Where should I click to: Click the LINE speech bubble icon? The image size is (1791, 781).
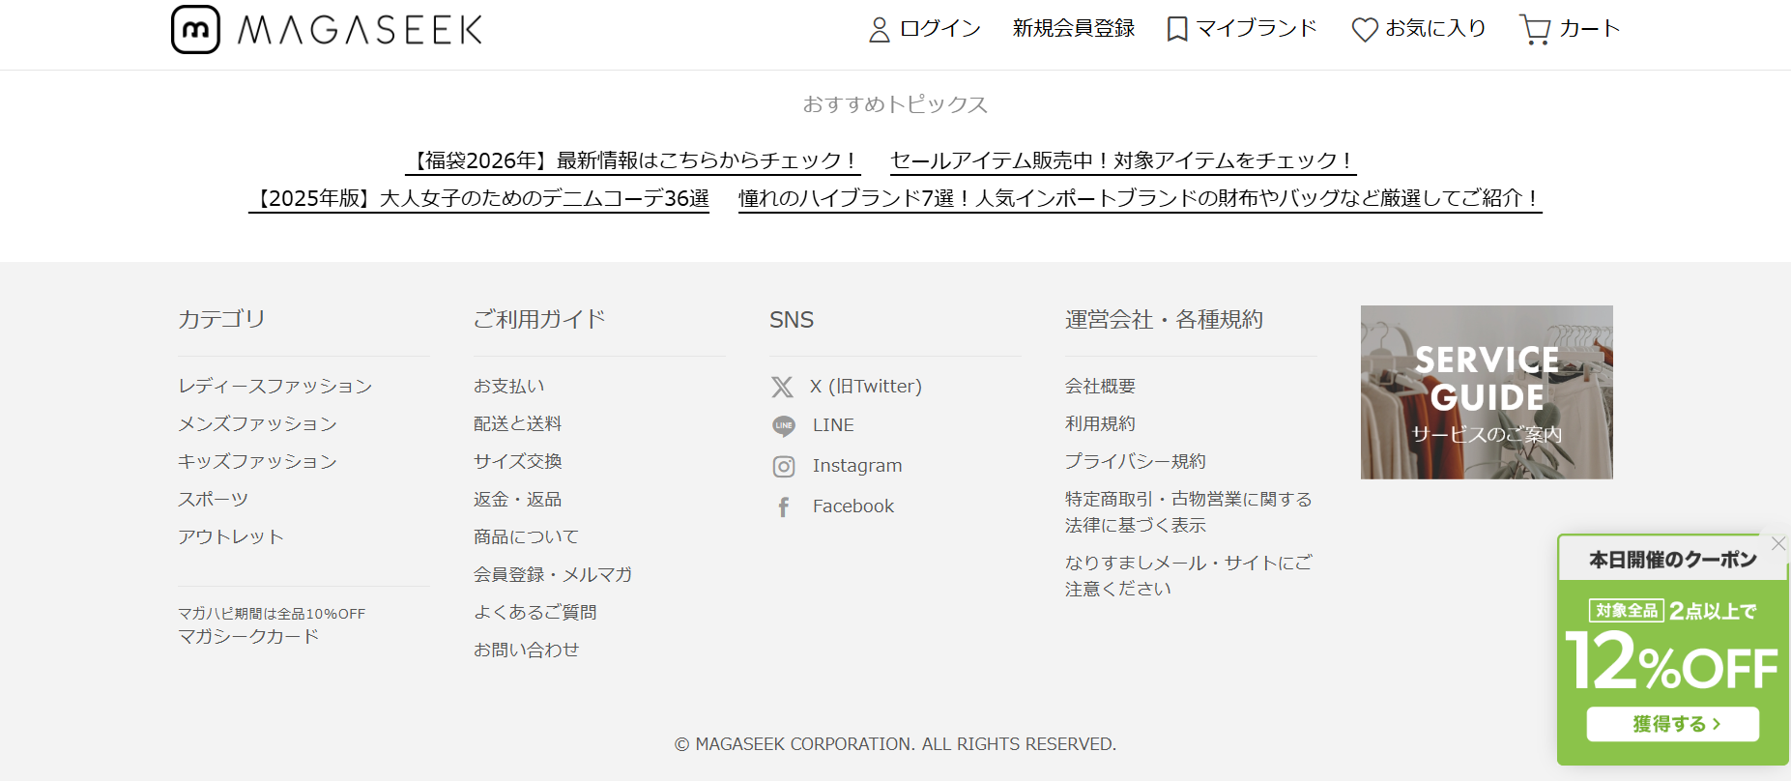point(783,425)
